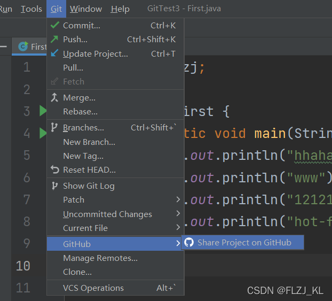Click the Java class icon on First tab
Viewport: 332px width, 301px height.
click(23, 46)
